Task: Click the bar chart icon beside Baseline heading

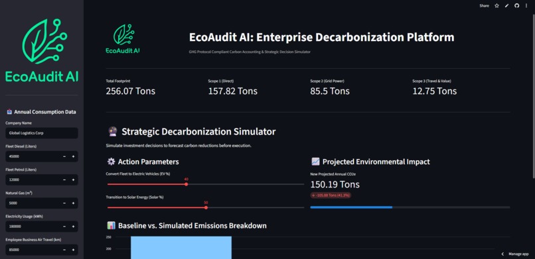Action: tap(111, 225)
